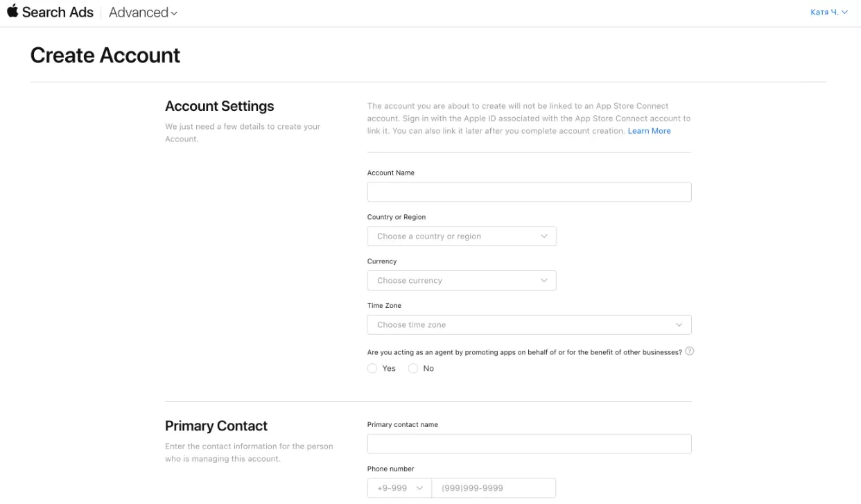
Task: Click the help question mark icon
Action: [x=689, y=351]
